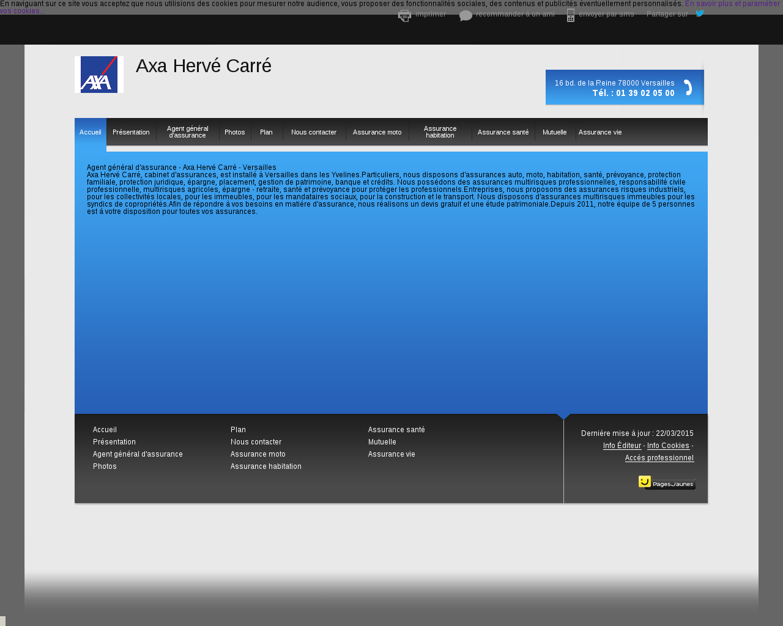Viewport: 783px width, 626px height.
Task: Click the imprimer link
Action: point(431,14)
